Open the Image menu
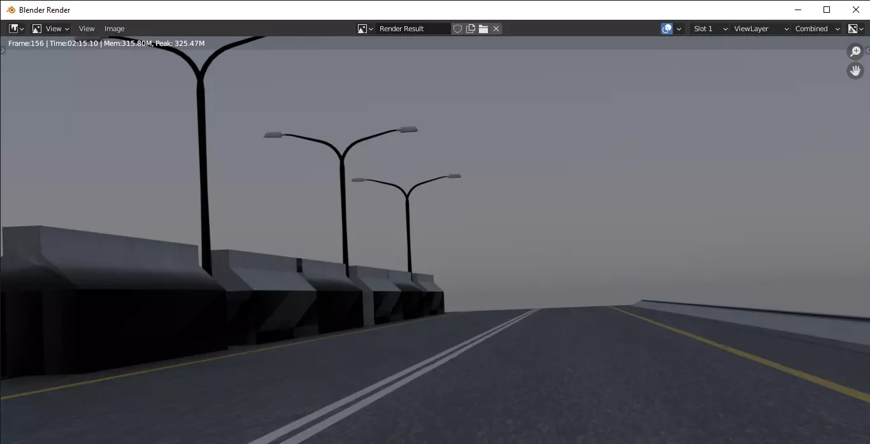 115,29
